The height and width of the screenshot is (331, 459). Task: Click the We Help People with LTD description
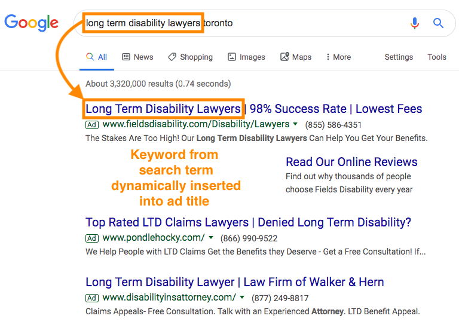[x=256, y=252]
